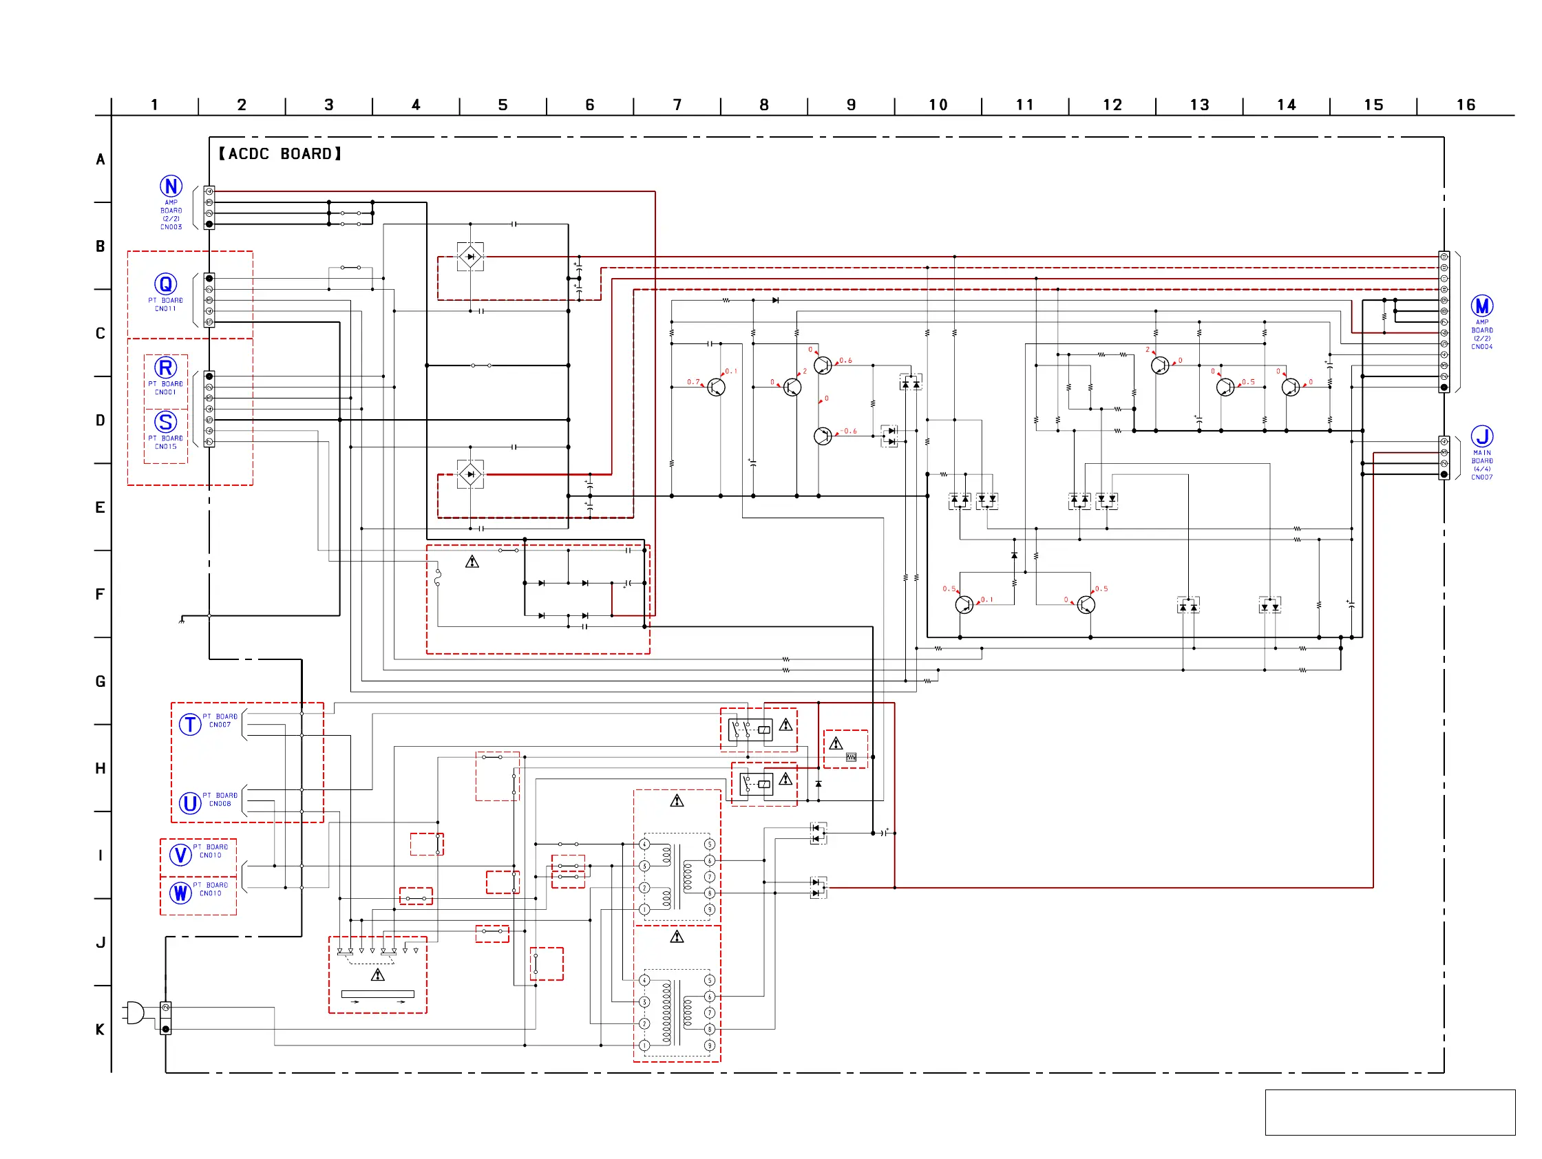Click the circled T marker for CN007
1542x1159 pixels.
189,724
